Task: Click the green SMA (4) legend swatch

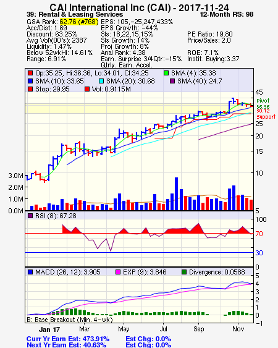Action: coord(166,73)
